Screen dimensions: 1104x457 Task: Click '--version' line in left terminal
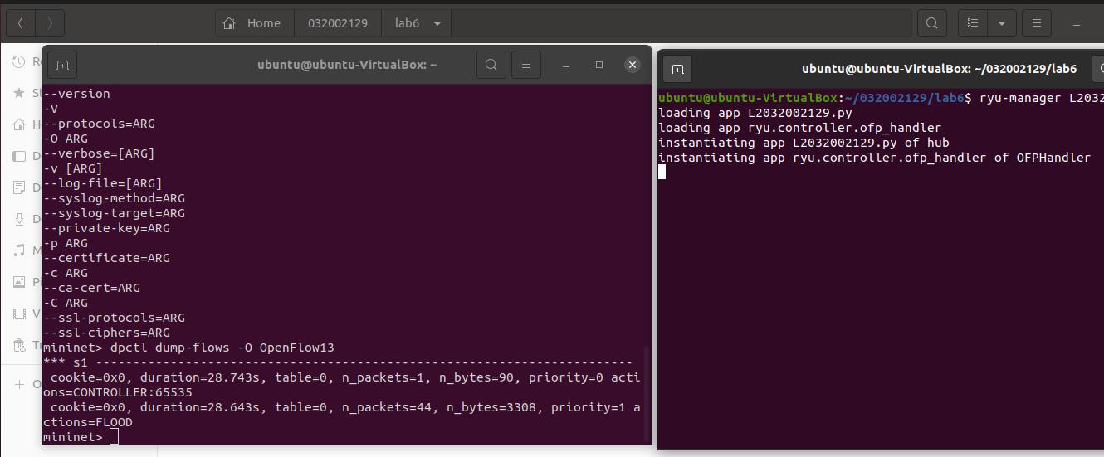[x=76, y=94]
